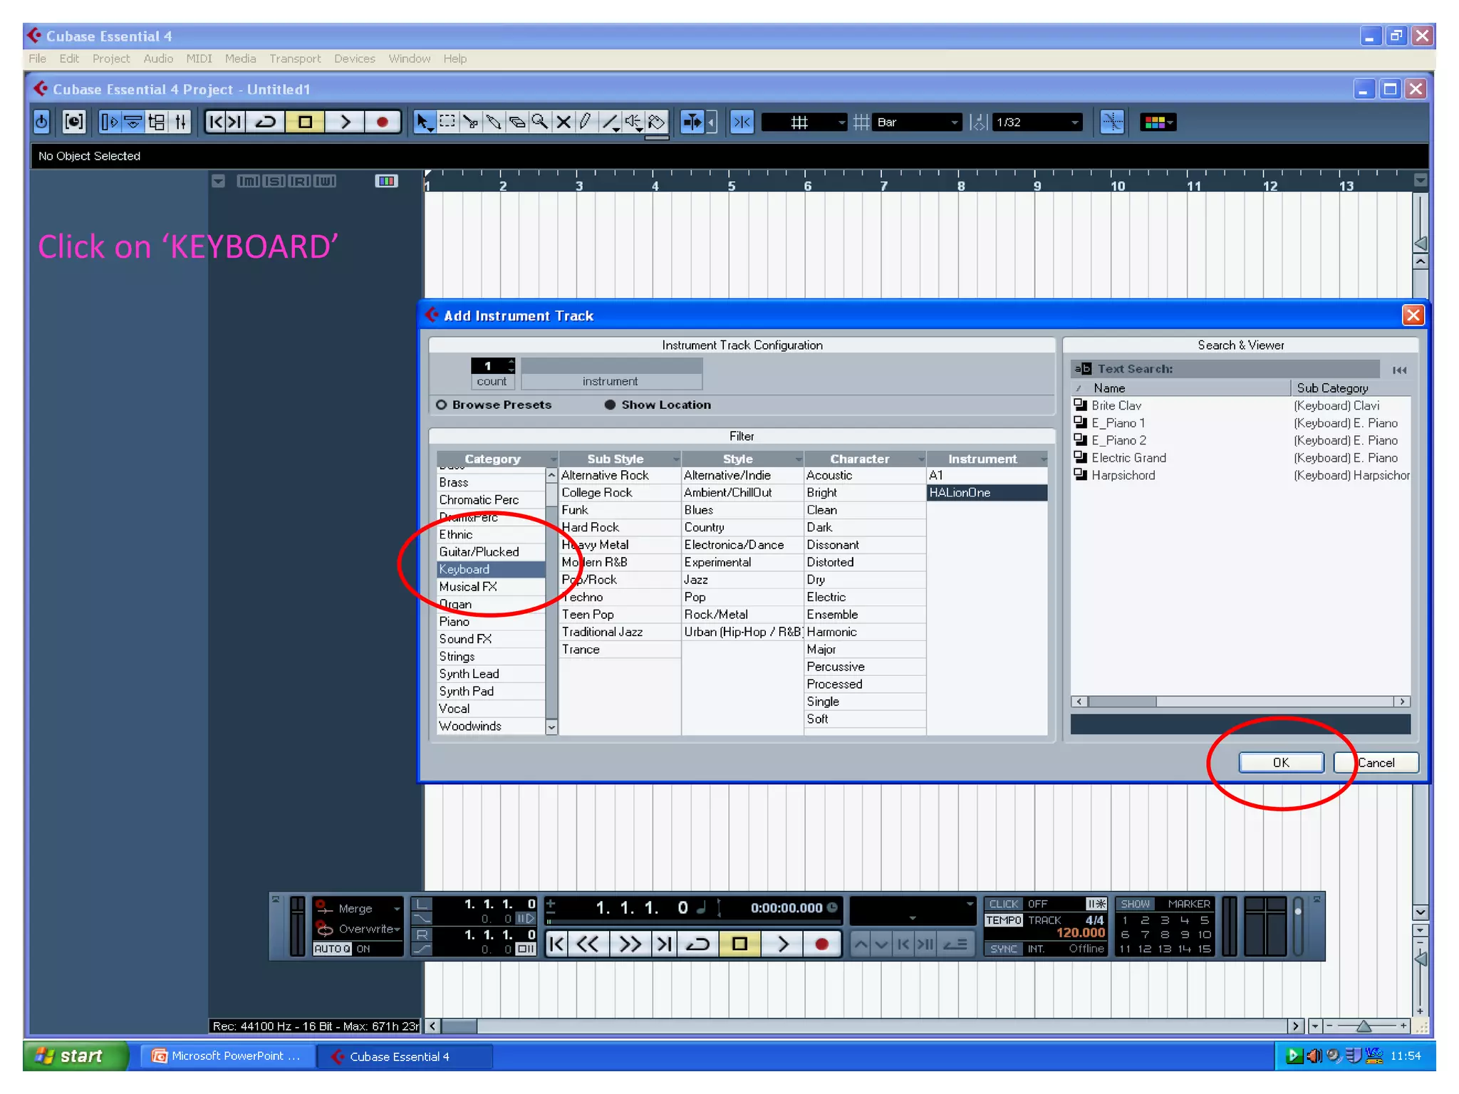Click toolbar Stop button
The height and width of the screenshot is (1094, 1459).
pos(305,123)
